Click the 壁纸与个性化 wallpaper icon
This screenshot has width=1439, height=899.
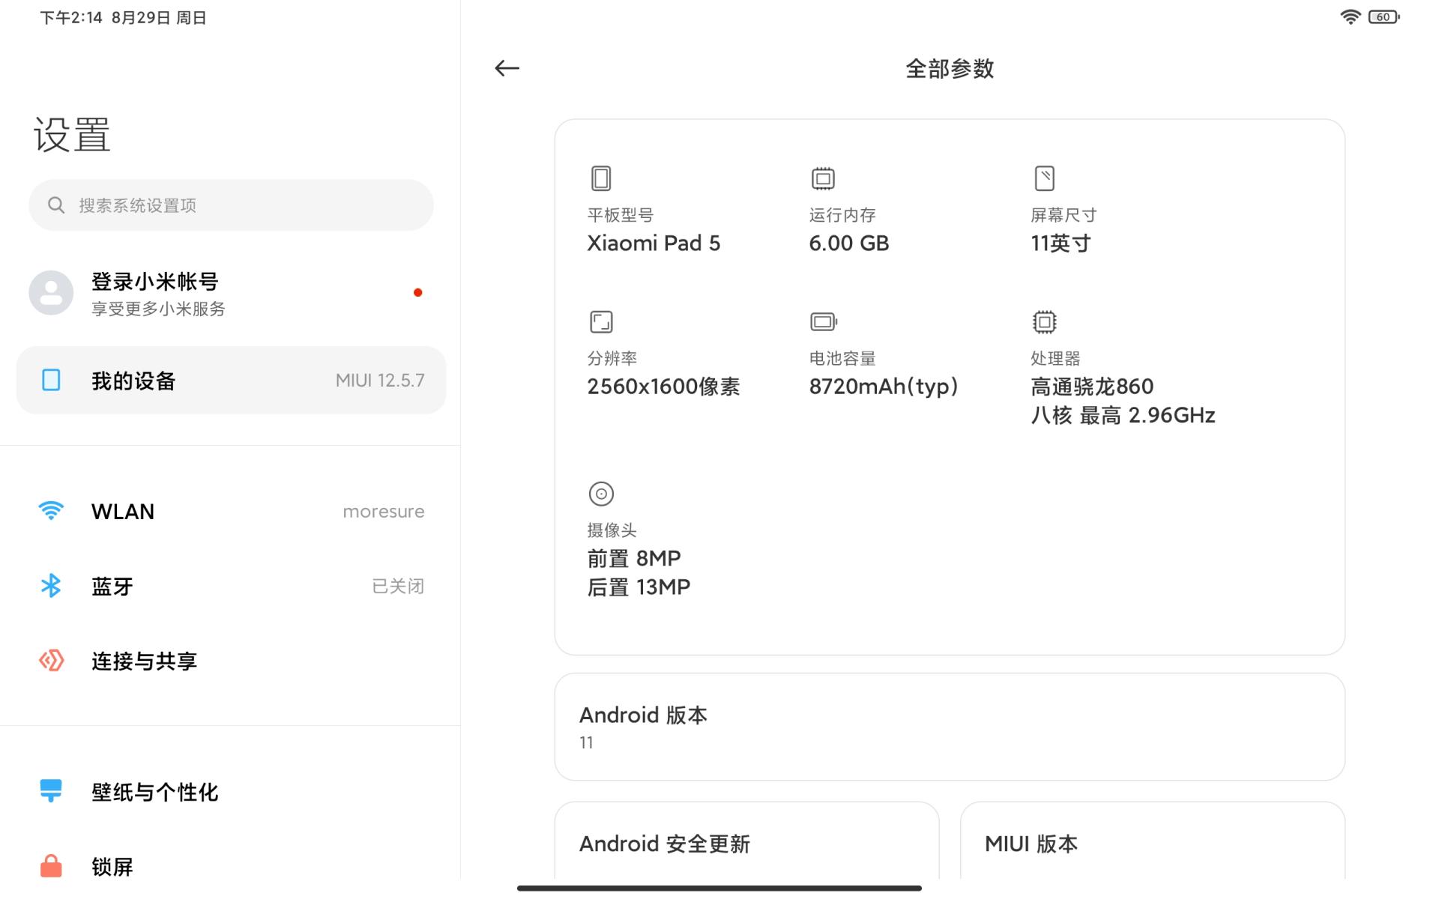[x=51, y=792]
